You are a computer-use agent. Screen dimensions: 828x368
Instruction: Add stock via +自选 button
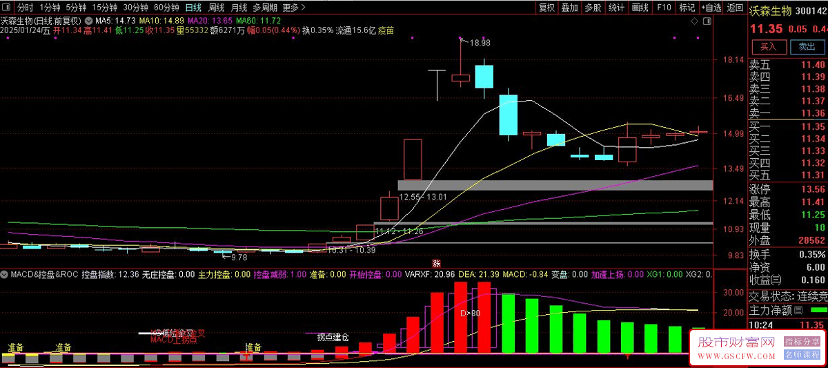[x=711, y=8]
